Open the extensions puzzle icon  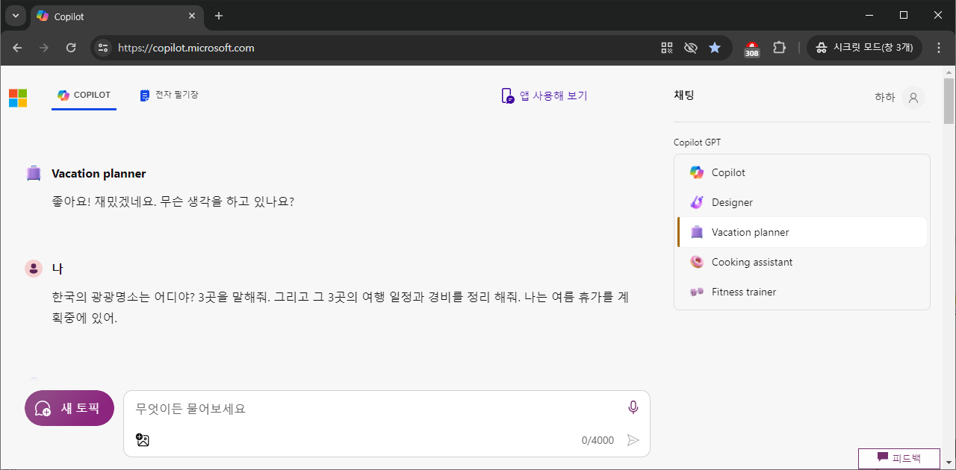pyautogui.click(x=779, y=48)
